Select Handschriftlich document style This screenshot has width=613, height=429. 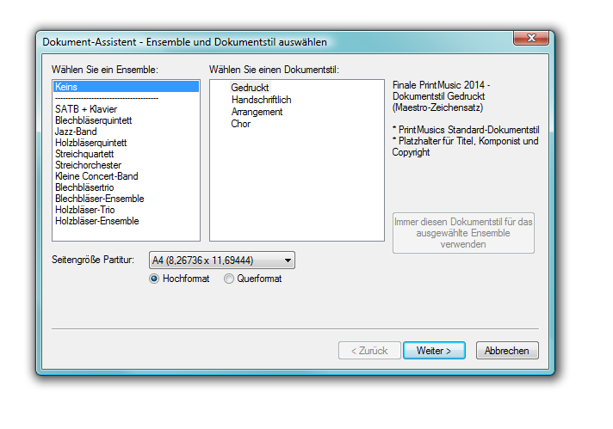261,100
